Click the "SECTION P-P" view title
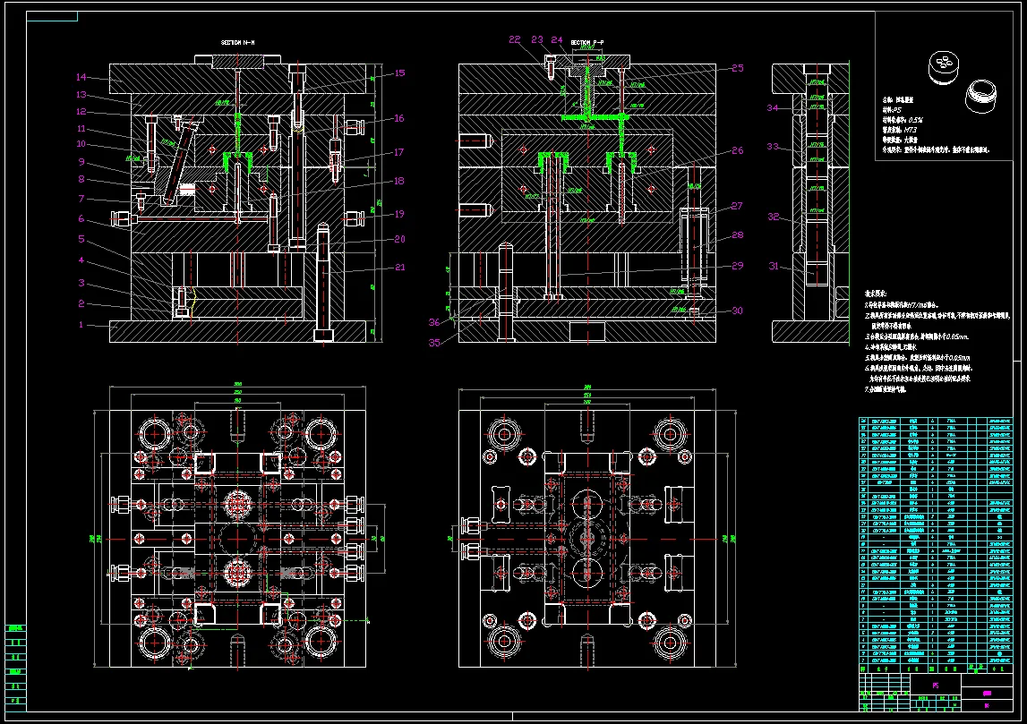 point(586,43)
